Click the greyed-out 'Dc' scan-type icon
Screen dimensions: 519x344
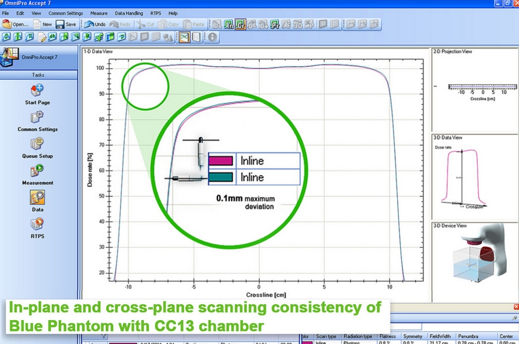[x=217, y=24]
